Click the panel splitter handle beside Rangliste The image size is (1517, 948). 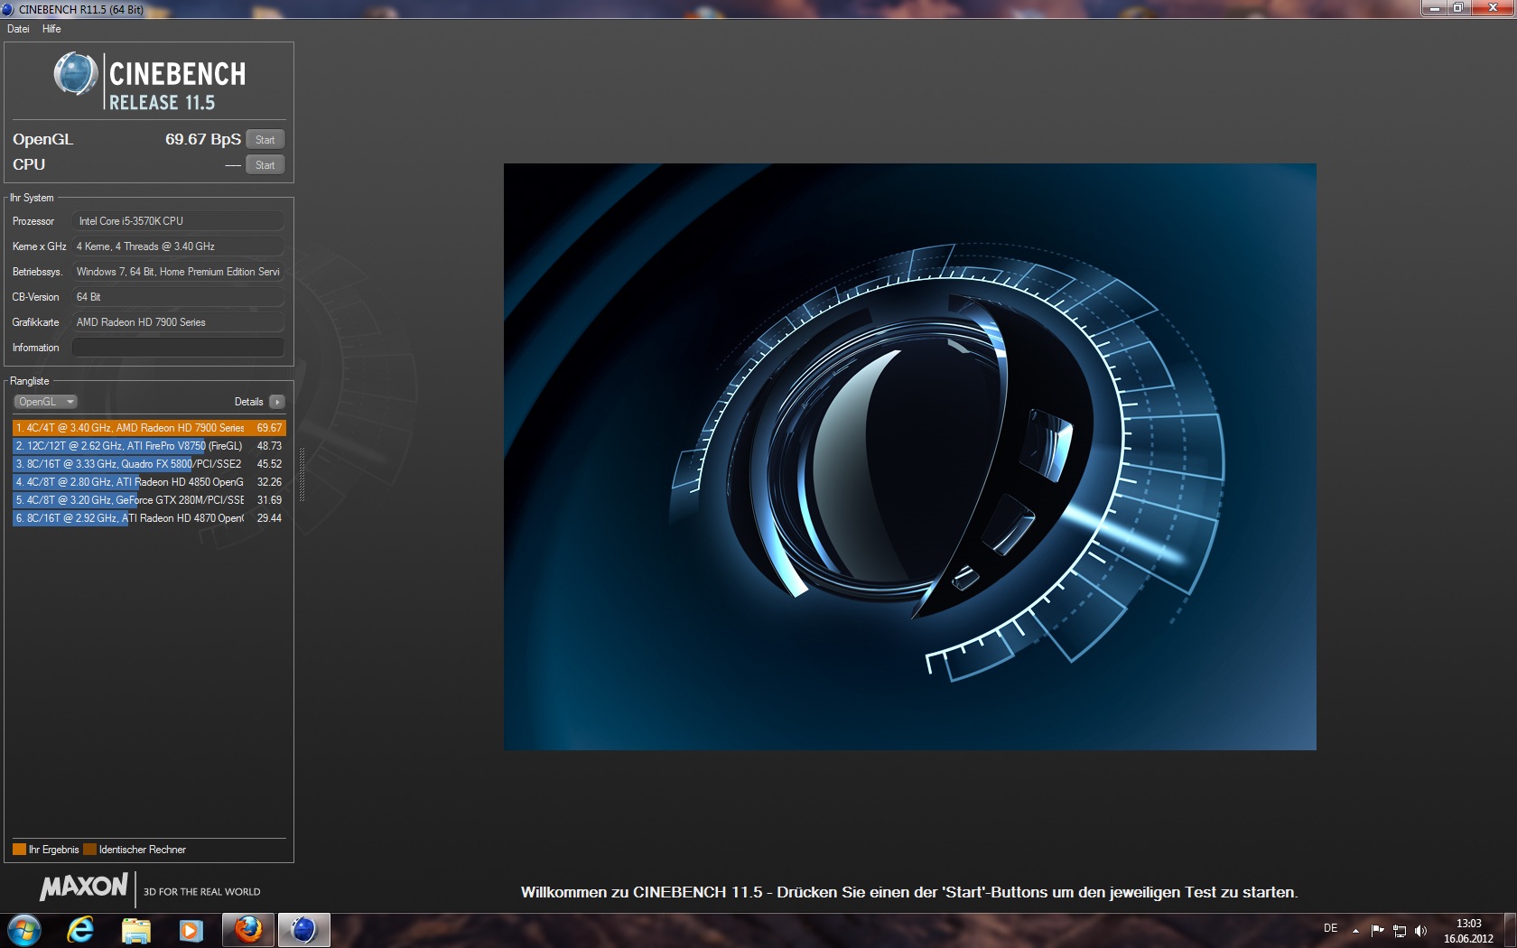point(302,474)
